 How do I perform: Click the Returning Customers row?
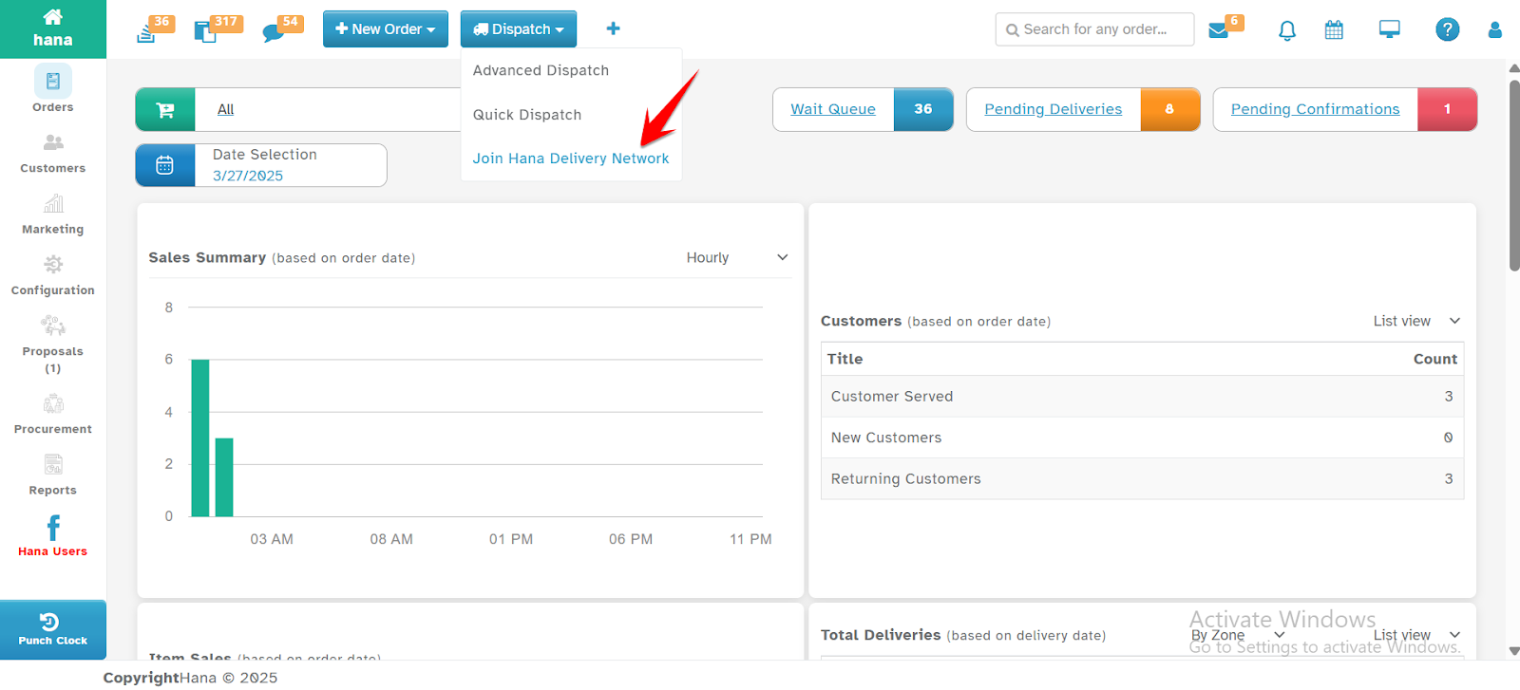[x=1142, y=478]
